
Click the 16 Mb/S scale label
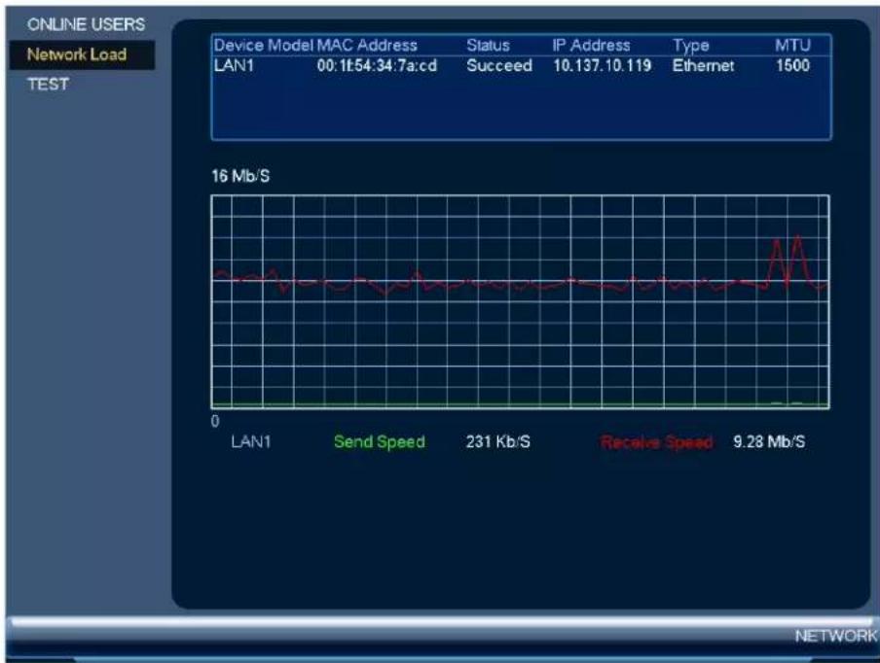click(x=240, y=176)
